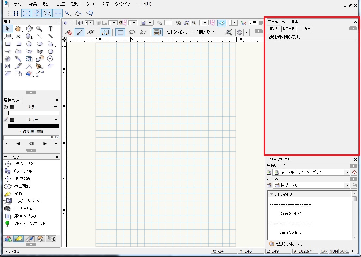Image resolution: width=361 pixels, height=257 pixels.
Task: Select the Clip eraser tool
Action: (x=29, y=74)
